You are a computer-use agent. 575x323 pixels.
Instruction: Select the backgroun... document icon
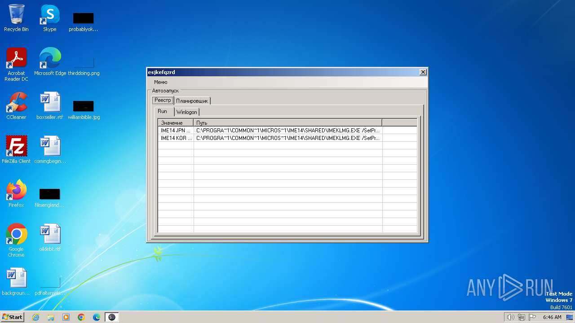16,282
